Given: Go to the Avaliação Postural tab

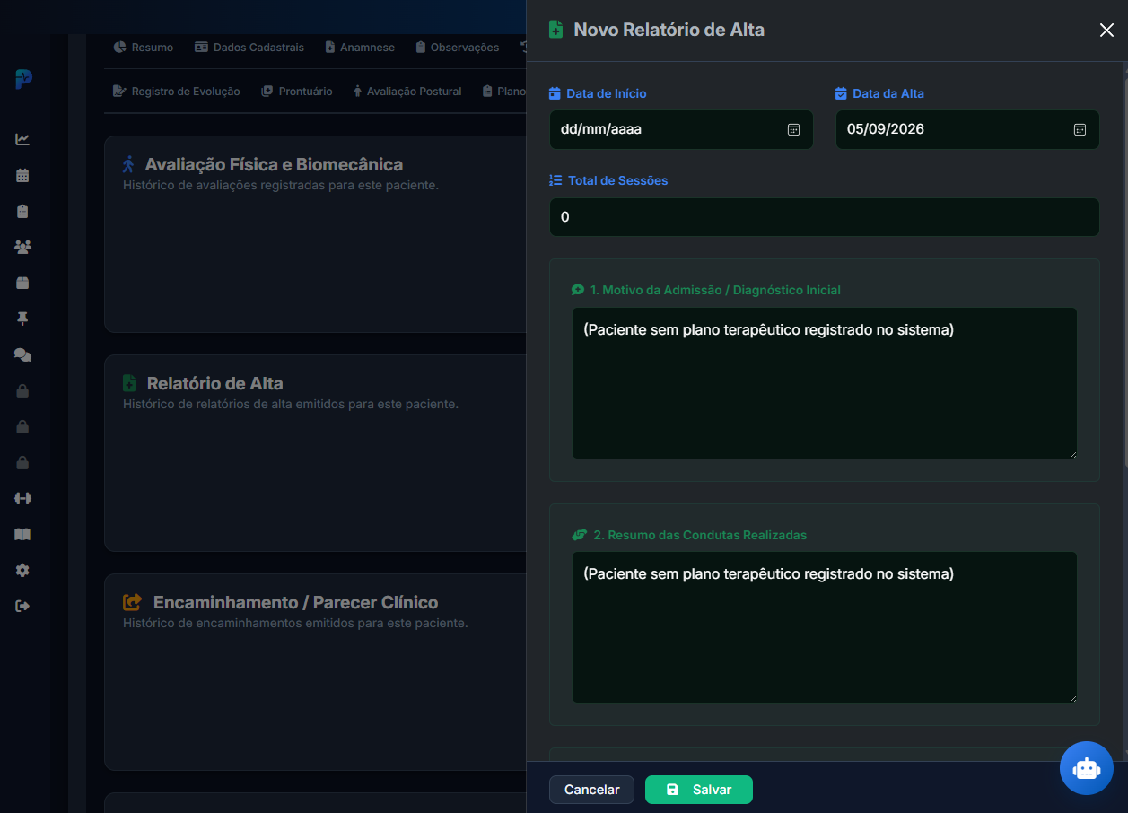Looking at the screenshot, I should (407, 91).
